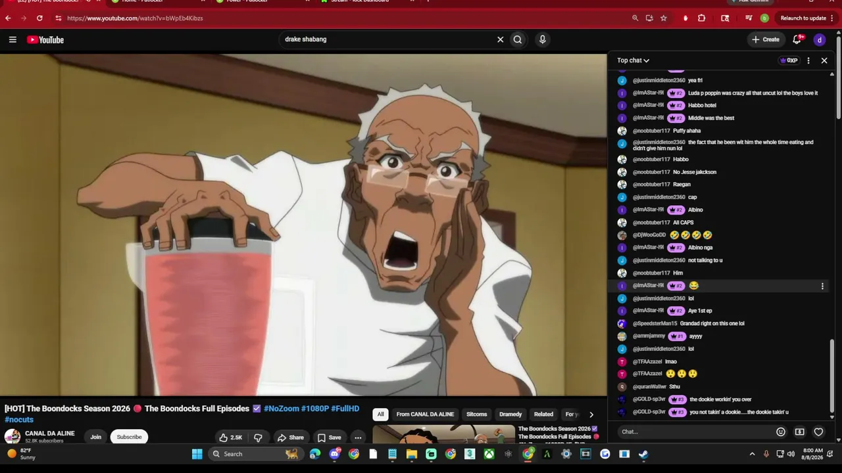
Task: Dislike the Boondocks video
Action: pos(258,438)
